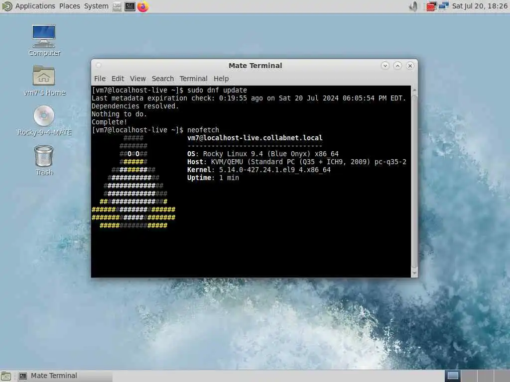Click the Kernel version line
This screenshot has width=510, height=382.
(259, 170)
